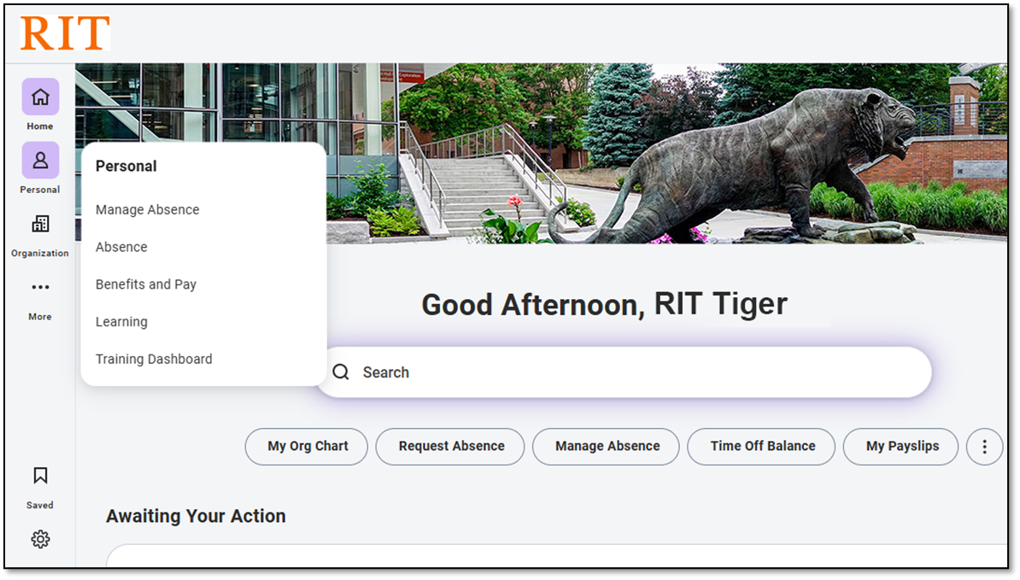Open the Training Dashboard menu entry

point(154,359)
